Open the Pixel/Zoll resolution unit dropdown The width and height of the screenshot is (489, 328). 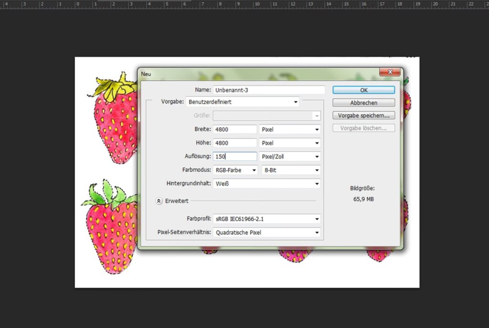(x=290, y=156)
